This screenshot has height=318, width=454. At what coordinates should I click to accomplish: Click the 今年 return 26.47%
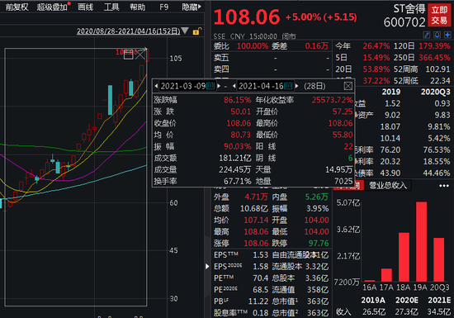376,46
